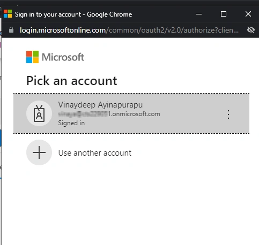This screenshot has width=259, height=245.
Task: Click the onmicrosoft.com email address line
Action: [109, 114]
